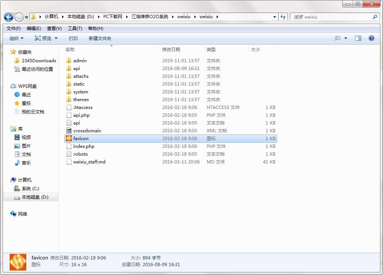Sort by 类型 column header
The image size is (383, 275).
[211, 49]
